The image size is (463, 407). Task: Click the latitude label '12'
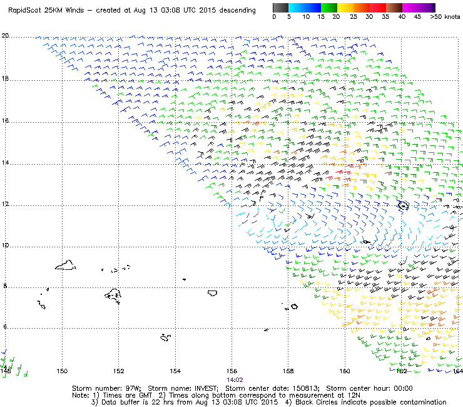pyautogui.click(x=5, y=204)
